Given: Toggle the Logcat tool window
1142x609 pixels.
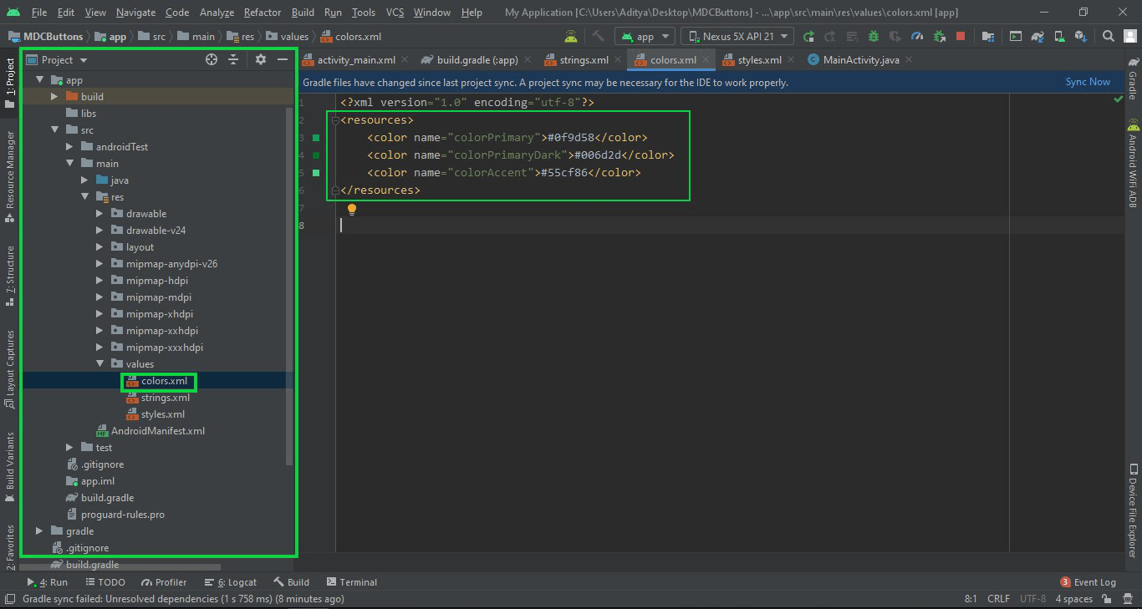Looking at the screenshot, I should click(x=231, y=581).
